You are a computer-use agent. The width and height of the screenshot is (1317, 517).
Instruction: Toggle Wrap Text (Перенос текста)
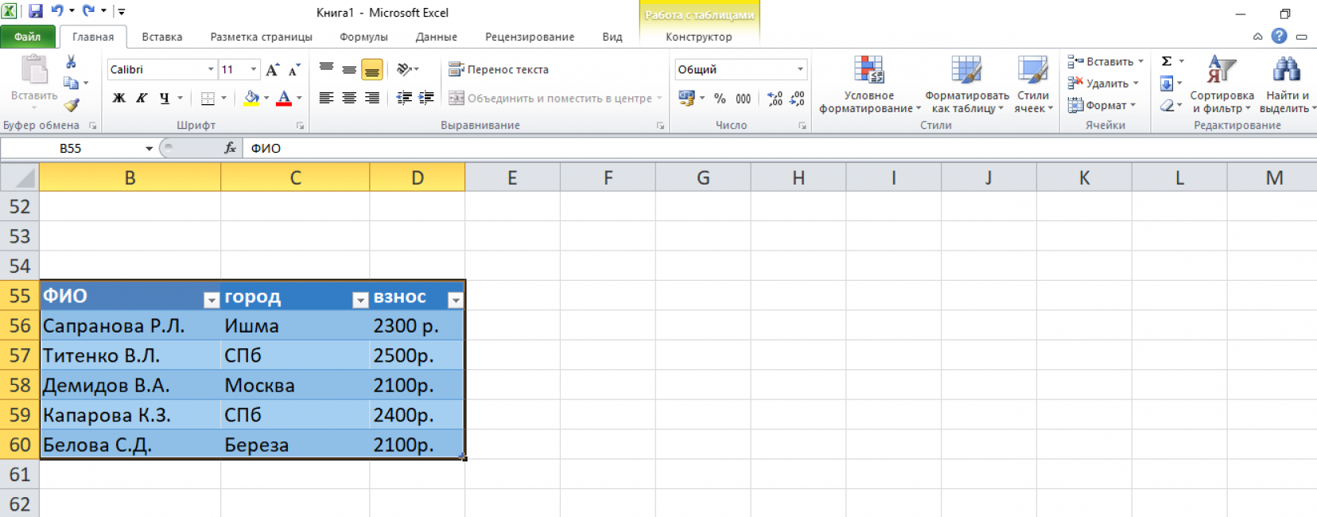coord(499,69)
